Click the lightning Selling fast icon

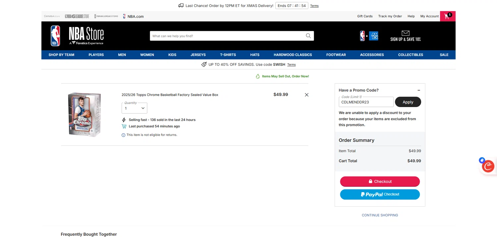[124, 120]
